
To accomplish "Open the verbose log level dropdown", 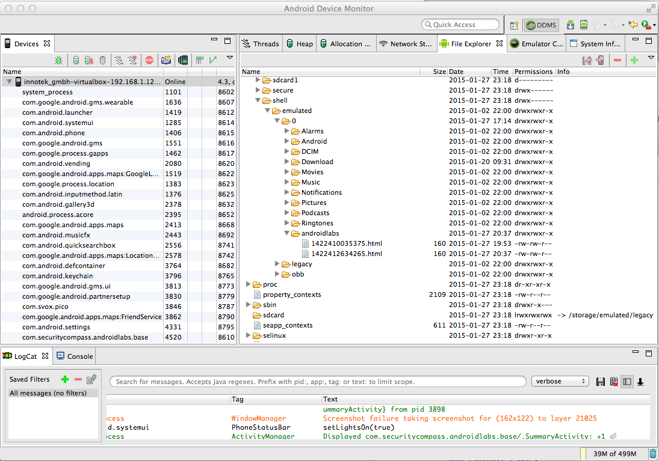I will [560, 382].
